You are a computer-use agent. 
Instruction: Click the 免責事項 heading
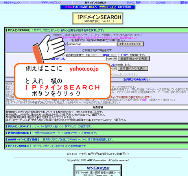(98, 107)
